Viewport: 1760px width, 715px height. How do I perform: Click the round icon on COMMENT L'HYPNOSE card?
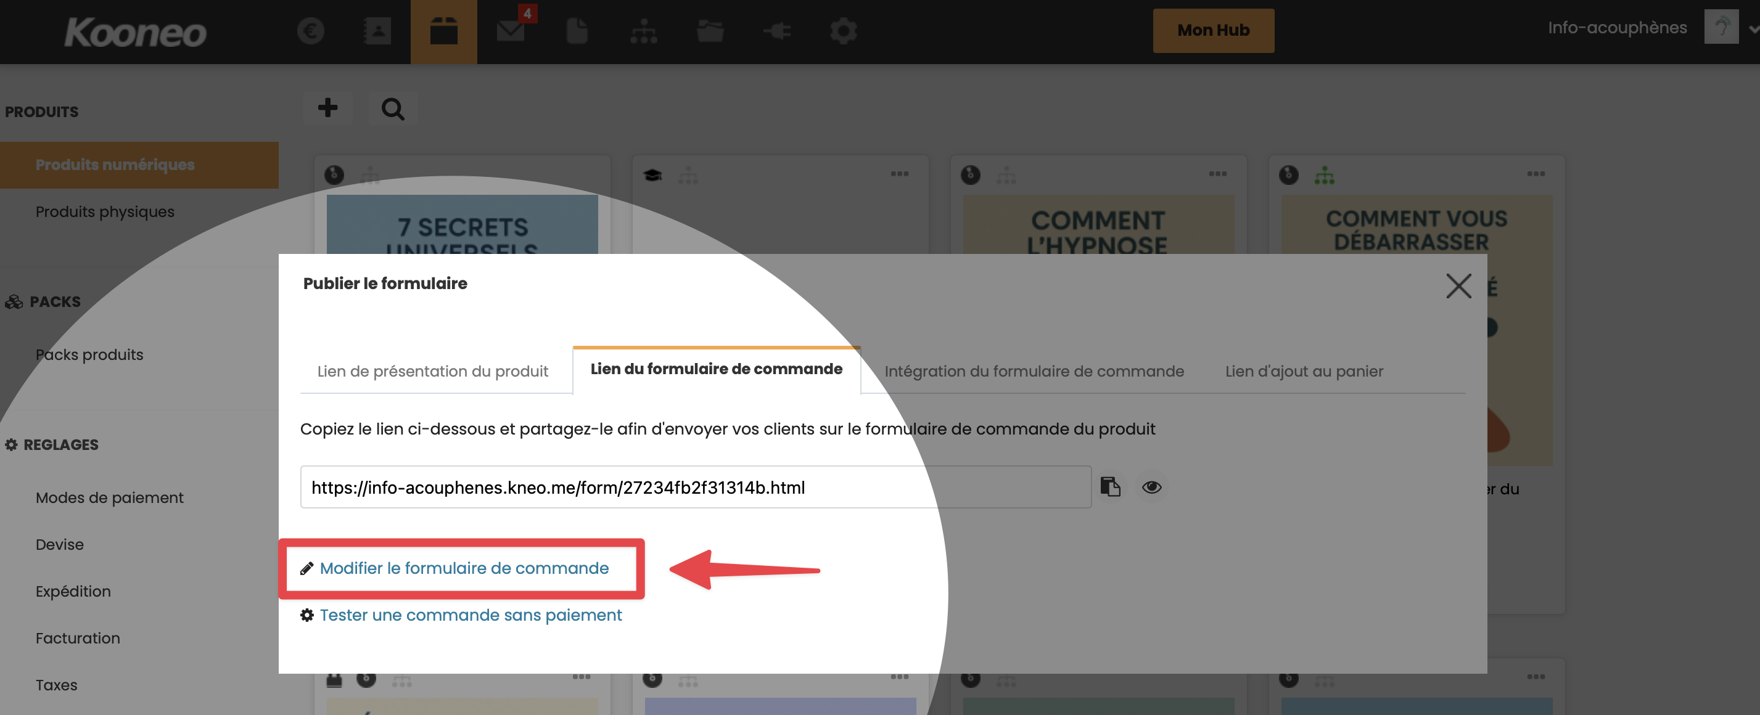(970, 175)
